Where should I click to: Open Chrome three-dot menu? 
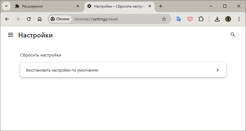239,19
